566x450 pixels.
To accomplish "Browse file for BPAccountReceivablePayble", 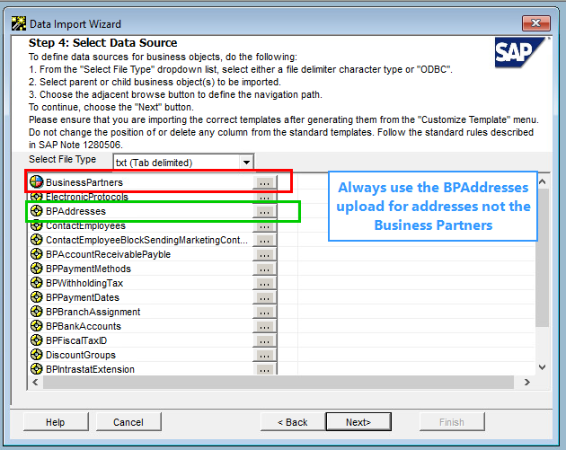I will (x=265, y=255).
